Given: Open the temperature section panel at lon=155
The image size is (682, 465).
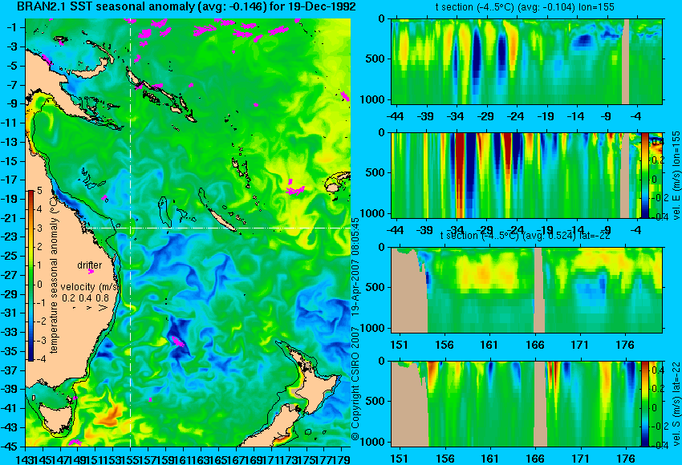Looking at the screenshot, I should [x=526, y=61].
